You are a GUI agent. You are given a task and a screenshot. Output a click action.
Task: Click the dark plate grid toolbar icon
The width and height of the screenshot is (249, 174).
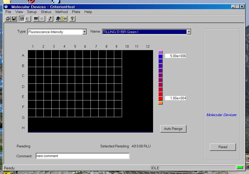(x=36, y=19)
